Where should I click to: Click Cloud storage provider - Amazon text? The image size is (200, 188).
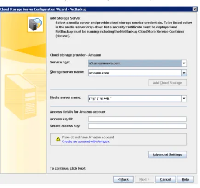pos(75,55)
